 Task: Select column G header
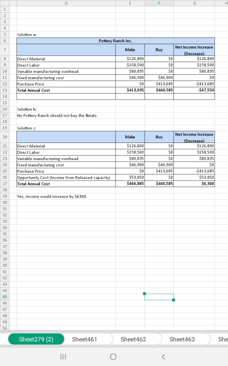(194, 3)
